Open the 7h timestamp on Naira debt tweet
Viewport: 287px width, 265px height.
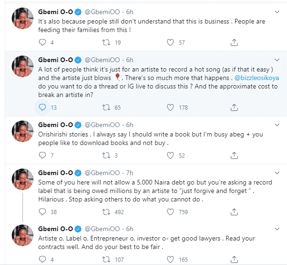coord(130,172)
